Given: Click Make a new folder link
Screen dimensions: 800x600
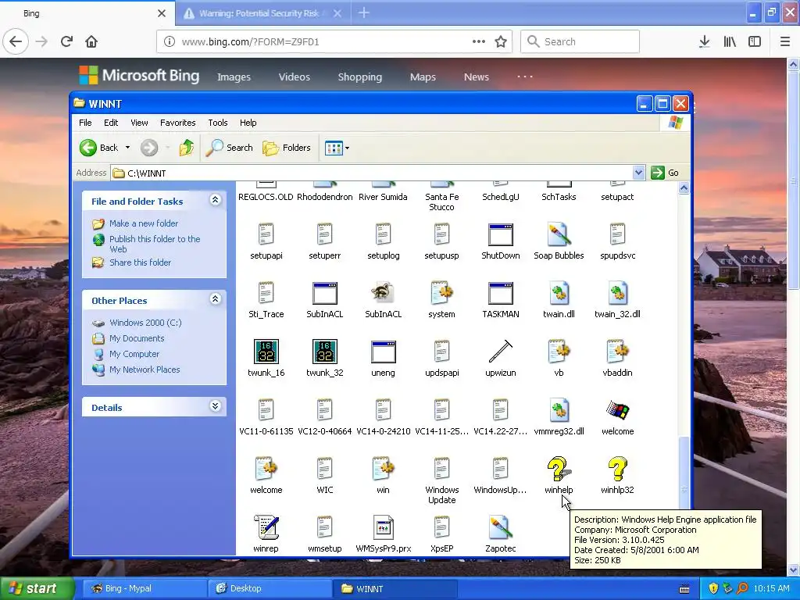Looking at the screenshot, I should [x=144, y=223].
